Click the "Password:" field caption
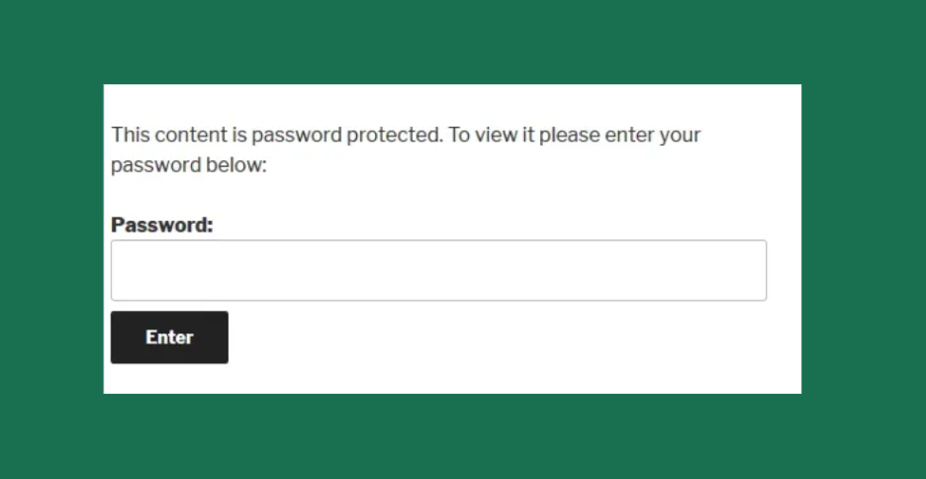Screen dimensions: 926x479 click(x=162, y=225)
